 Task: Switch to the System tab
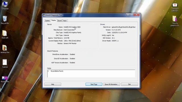[47, 21]
